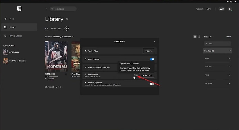
Task: Click the Auto Update refresh icon
Action: click(85, 59)
